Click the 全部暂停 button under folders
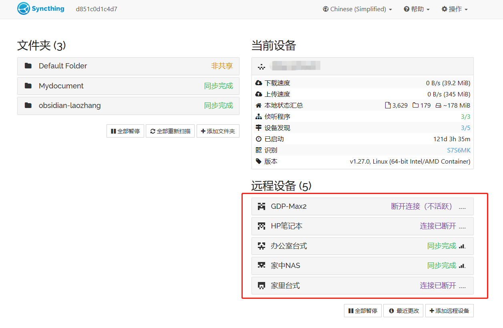 click(x=125, y=131)
